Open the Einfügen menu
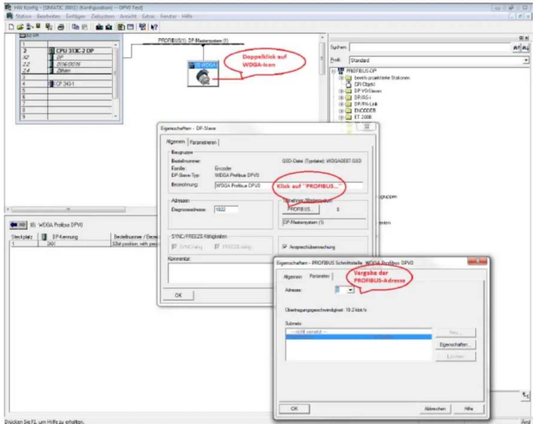533x424 pixels. (x=75, y=16)
